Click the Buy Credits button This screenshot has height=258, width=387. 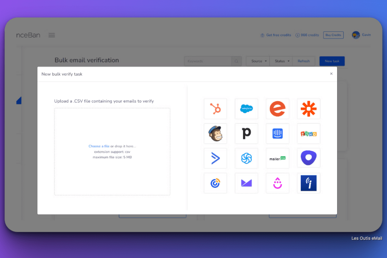333,35
